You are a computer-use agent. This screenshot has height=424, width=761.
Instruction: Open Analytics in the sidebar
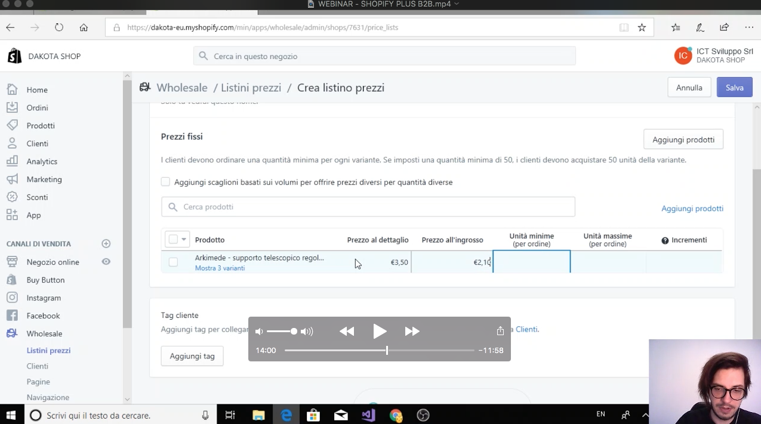[x=42, y=162]
